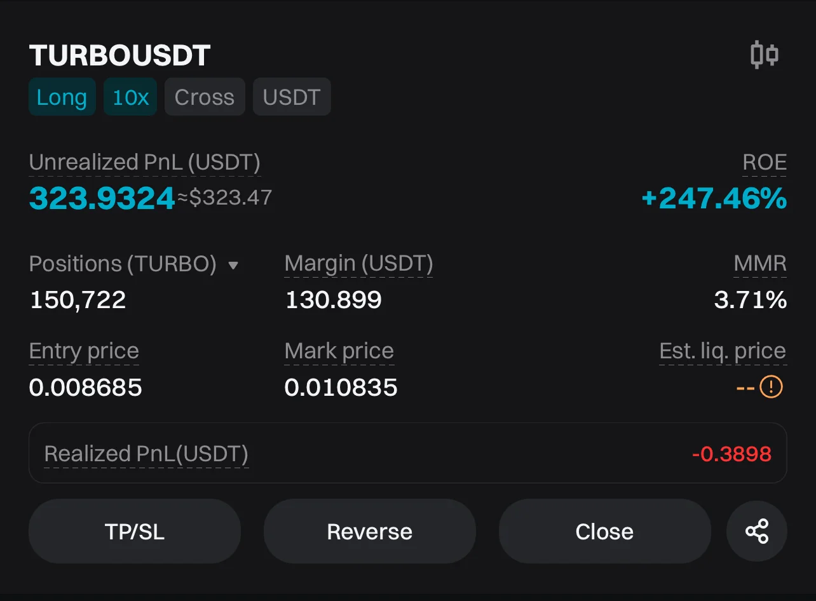Click the Cross margin mode tag

pos(204,97)
